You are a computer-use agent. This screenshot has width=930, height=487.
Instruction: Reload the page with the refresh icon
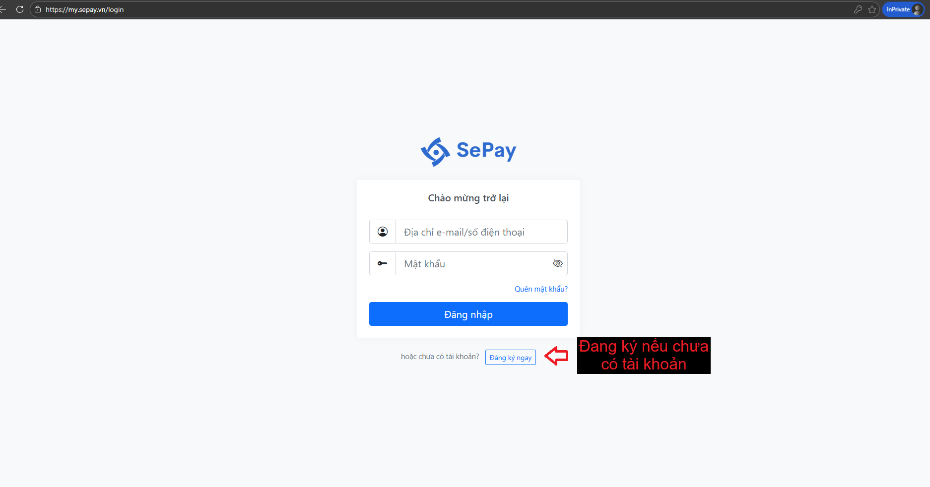20,9
